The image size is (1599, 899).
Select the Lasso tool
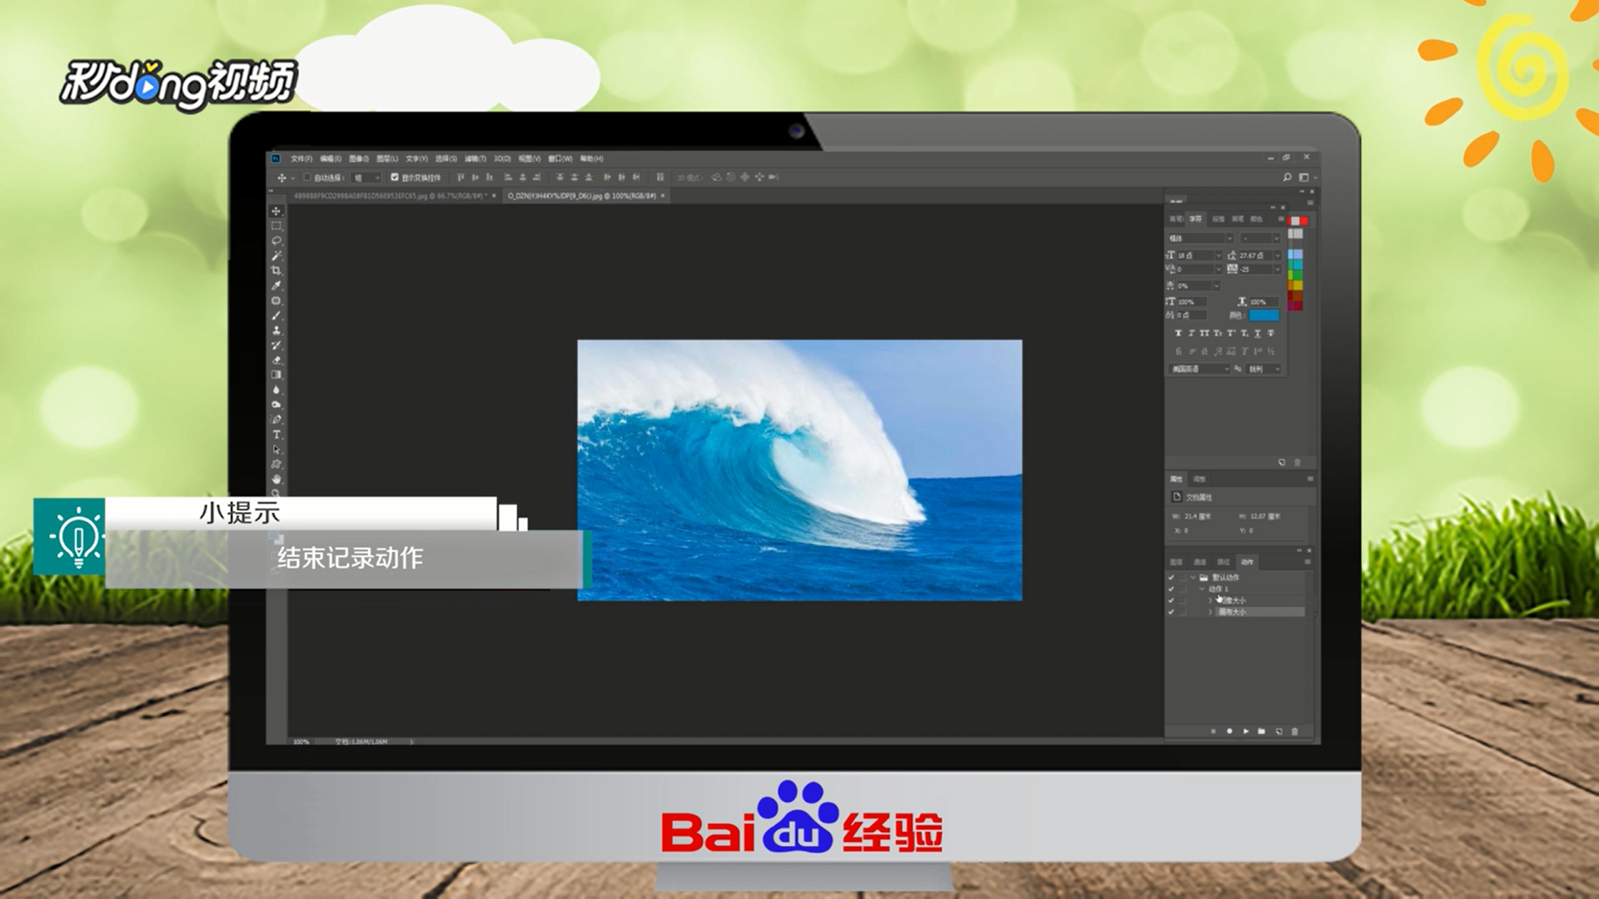(276, 241)
